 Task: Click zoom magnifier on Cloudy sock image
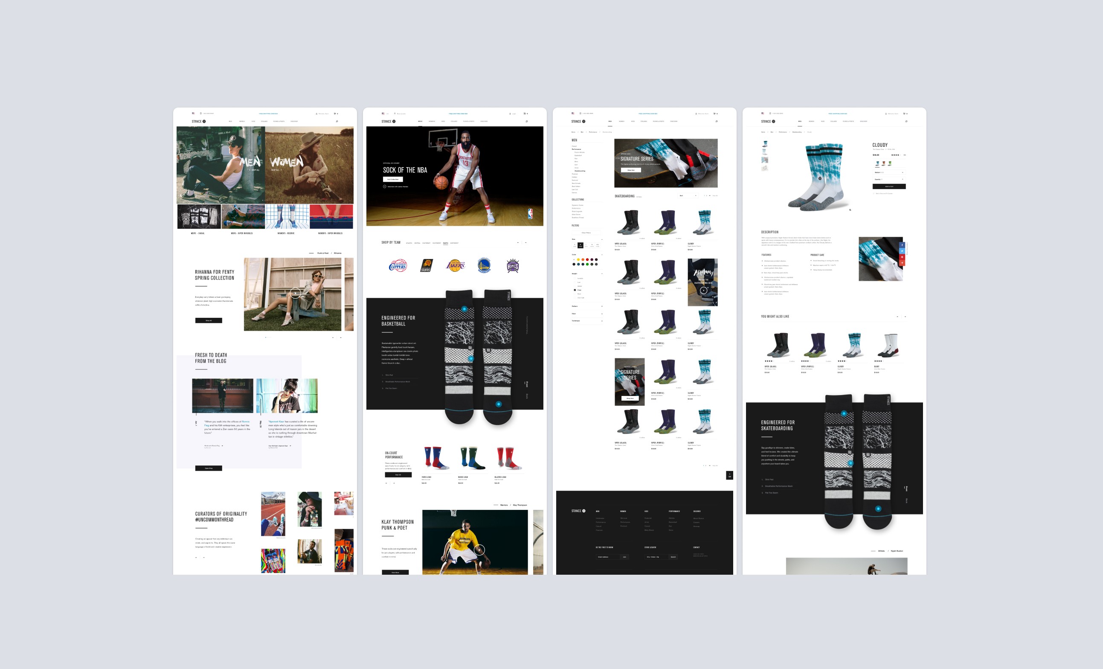[x=850, y=209]
